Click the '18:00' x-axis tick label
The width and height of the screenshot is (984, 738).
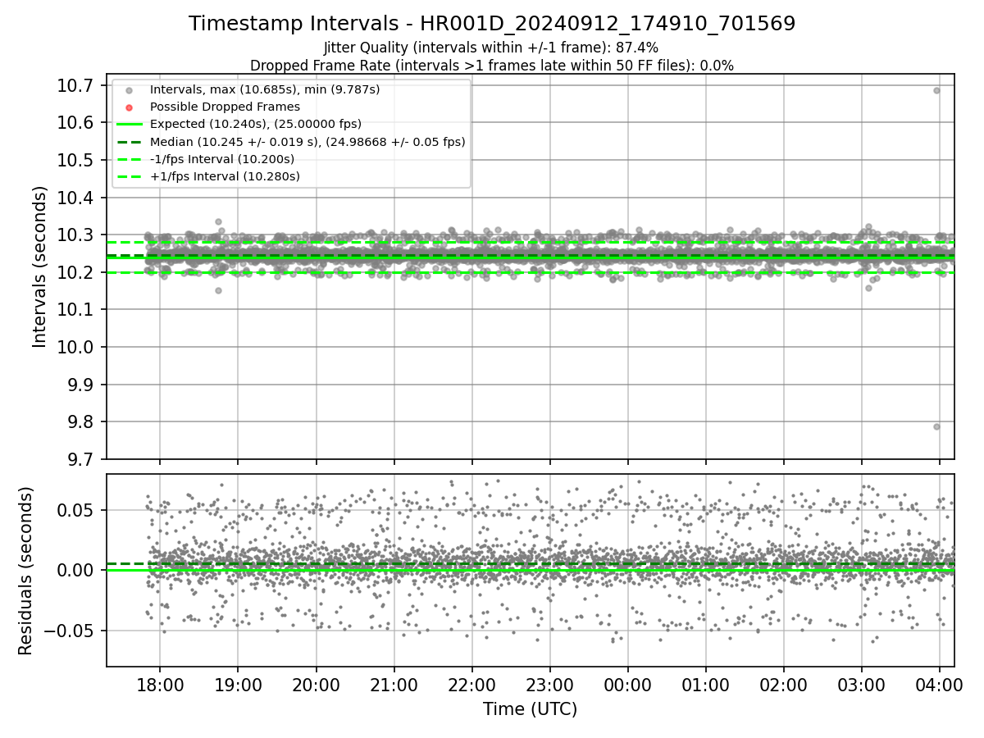coord(160,684)
